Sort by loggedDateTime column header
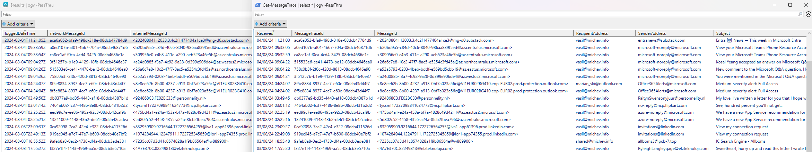This screenshot has height=152, width=812. click(x=20, y=33)
